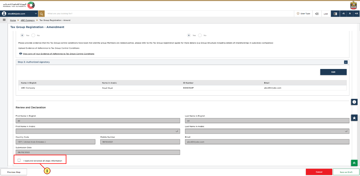The width and height of the screenshot is (360, 176).
Task: Switch language to Arabic
Action: pyautogui.click(x=326, y=13)
